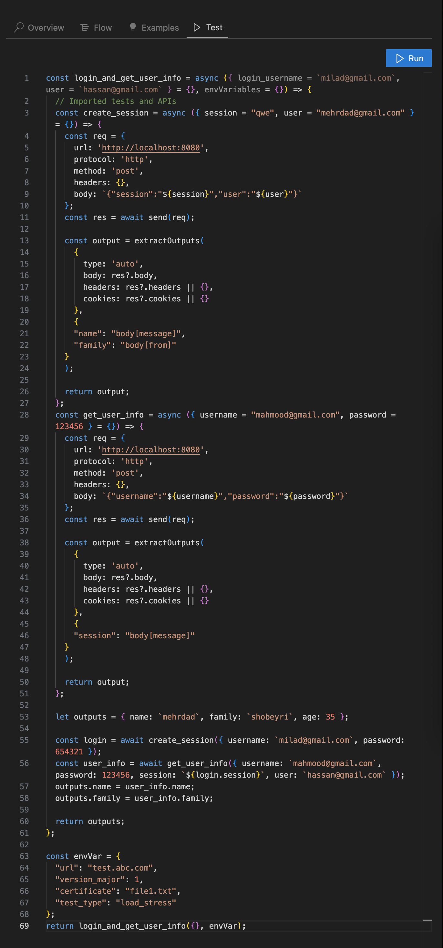
Task: Click '"test_type": "load_stress"' on line 67
Action: coord(116,903)
